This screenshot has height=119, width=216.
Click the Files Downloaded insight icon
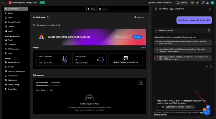[65, 59]
